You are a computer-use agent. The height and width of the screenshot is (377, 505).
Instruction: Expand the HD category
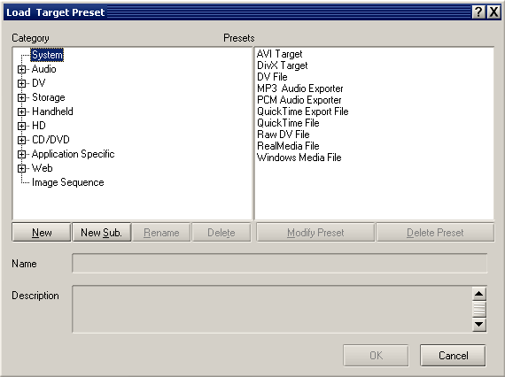coord(21,126)
